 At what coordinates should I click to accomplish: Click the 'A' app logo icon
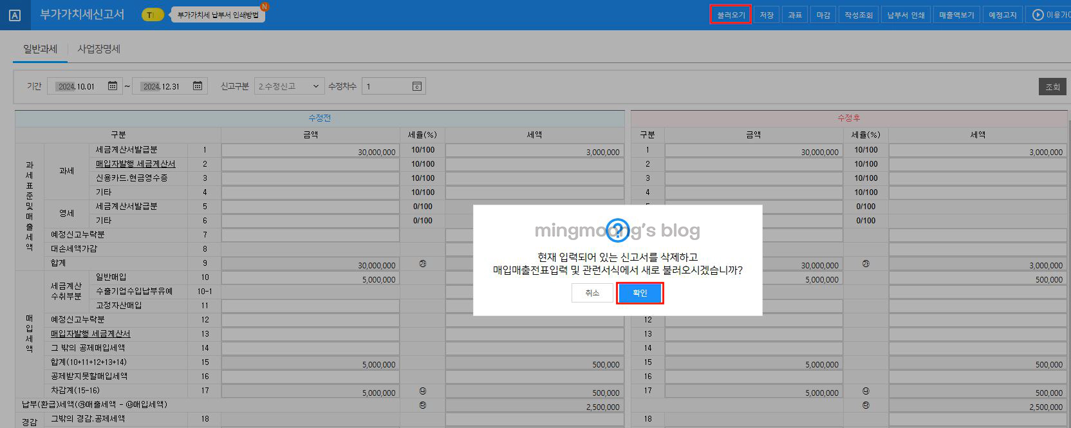[15, 15]
